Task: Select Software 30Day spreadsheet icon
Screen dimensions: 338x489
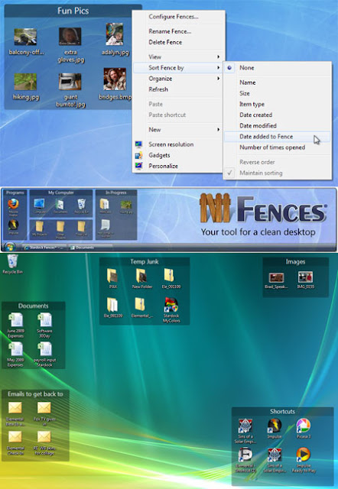Action: click(45, 320)
